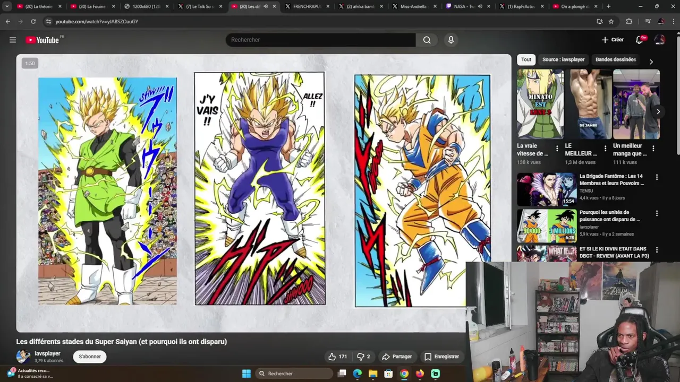The image size is (680, 382).
Task: Close the active YouTube tab
Action: [x=274, y=6]
